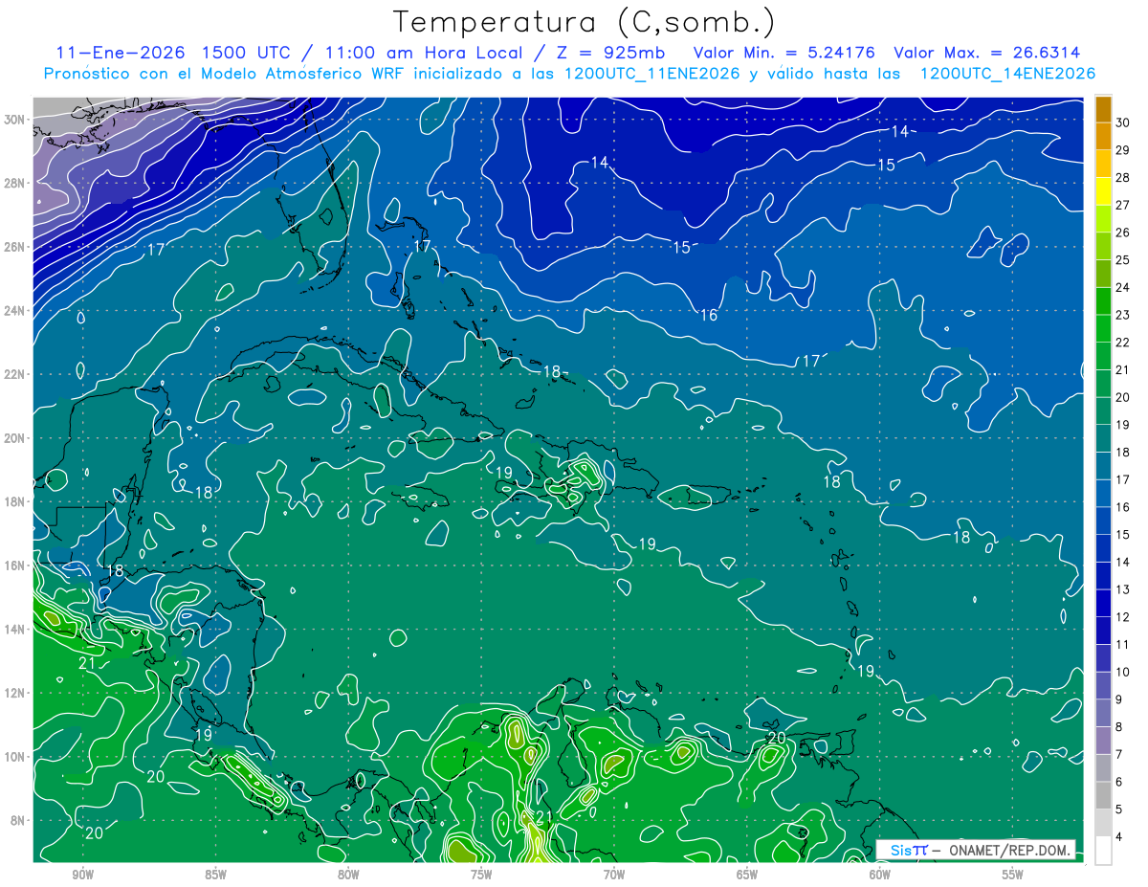
Task: Select the purple swatch between 8 and 9
Action: 1103,713
